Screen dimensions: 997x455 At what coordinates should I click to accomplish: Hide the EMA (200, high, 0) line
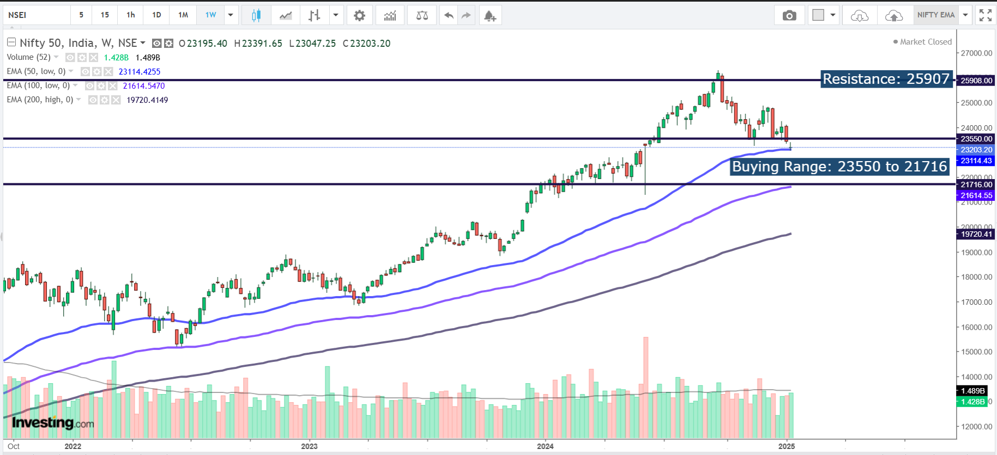[93, 100]
